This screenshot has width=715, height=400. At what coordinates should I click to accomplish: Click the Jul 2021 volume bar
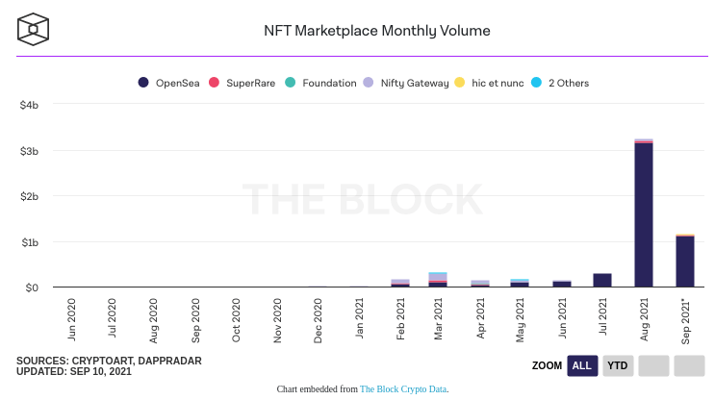[602, 280]
